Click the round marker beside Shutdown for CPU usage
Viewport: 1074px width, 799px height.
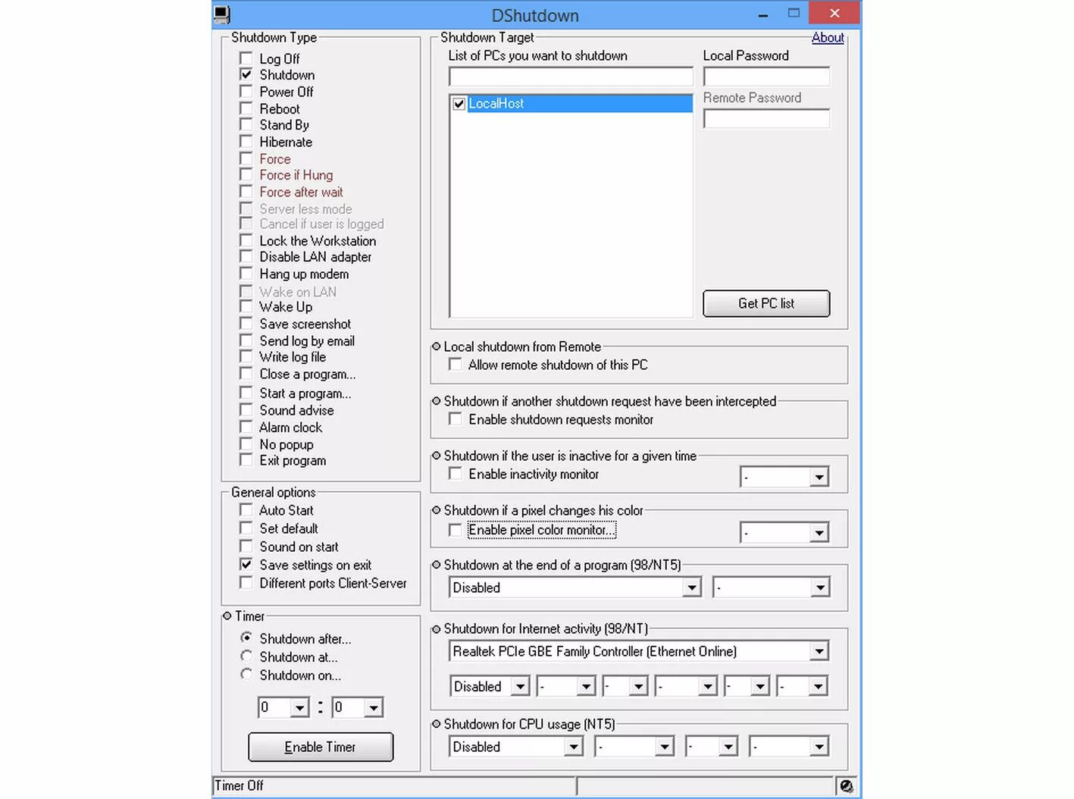point(436,724)
